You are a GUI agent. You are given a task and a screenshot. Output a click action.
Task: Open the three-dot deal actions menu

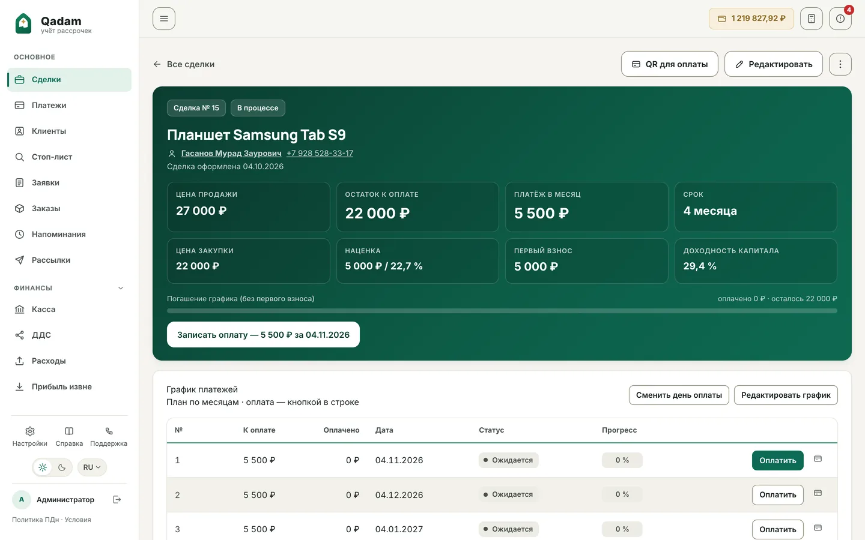coord(840,64)
